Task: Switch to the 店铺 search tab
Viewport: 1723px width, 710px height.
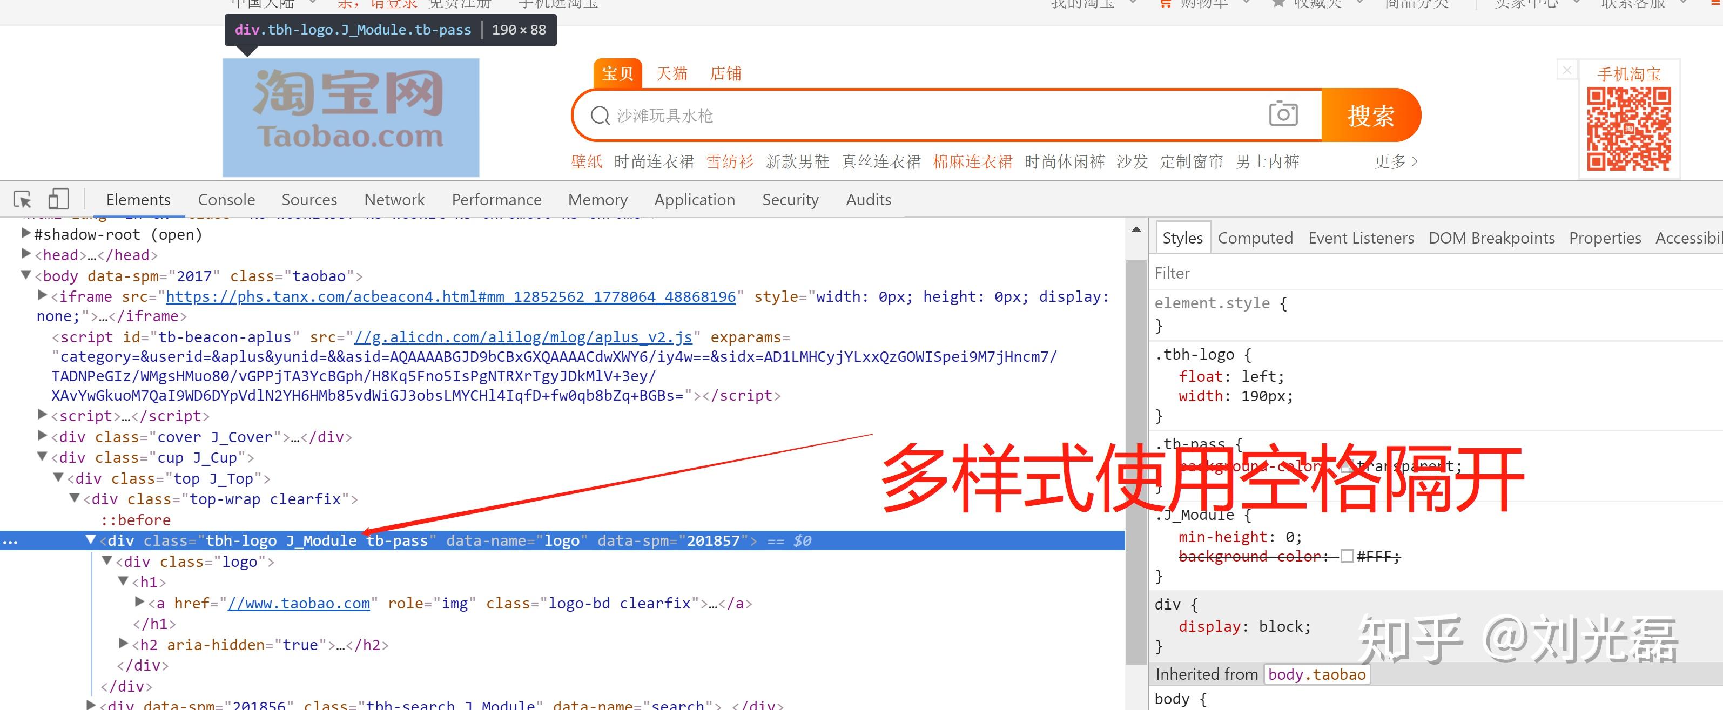Action: [x=726, y=73]
